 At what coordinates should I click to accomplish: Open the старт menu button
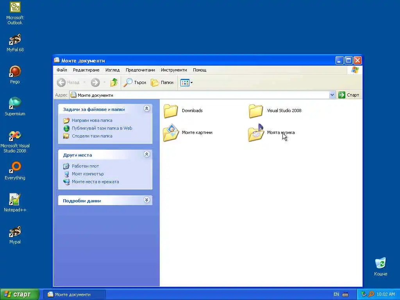click(x=20, y=295)
